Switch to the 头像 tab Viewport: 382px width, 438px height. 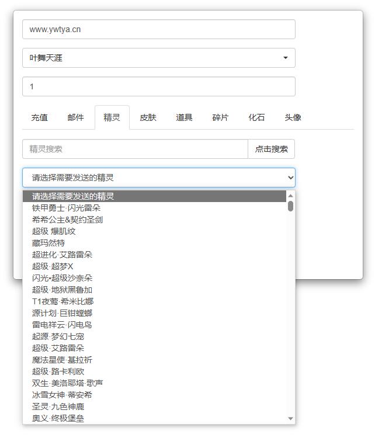[x=293, y=117]
